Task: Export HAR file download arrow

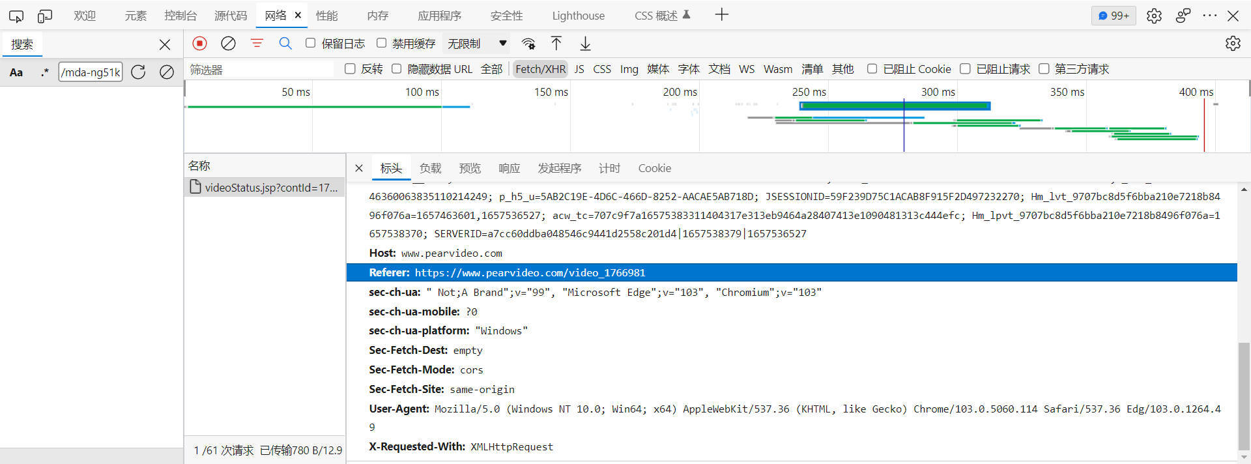Action: [x=585, y=44]
